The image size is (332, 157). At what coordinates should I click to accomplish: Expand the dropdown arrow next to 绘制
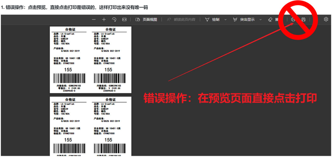pos(225,20)
